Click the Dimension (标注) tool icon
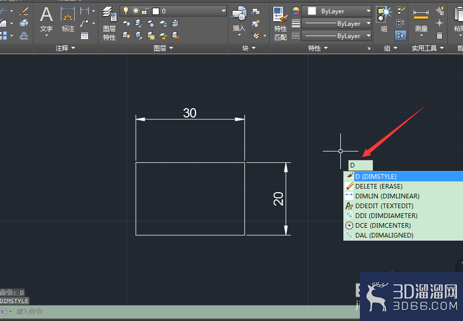463x321 pixels. click(x=68, y=20)
